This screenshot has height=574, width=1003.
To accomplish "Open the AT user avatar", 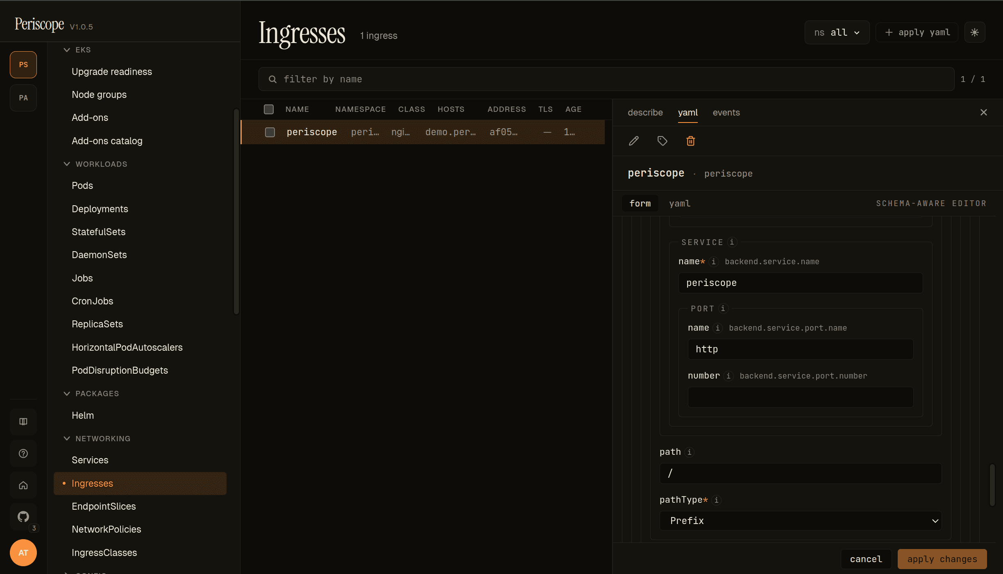I will (x=23, y=553).
